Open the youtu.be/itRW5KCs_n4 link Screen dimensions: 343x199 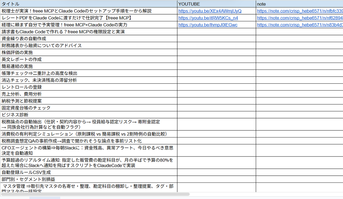point(208,18)
